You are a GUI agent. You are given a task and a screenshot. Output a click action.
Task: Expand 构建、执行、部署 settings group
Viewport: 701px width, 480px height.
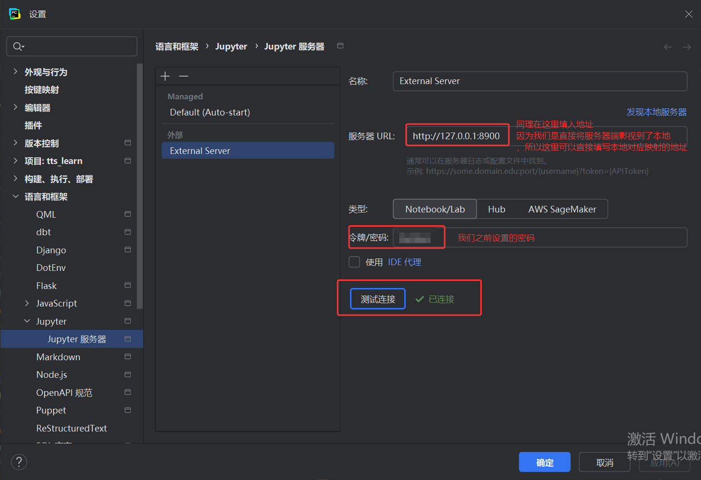[x=15, y=179]
